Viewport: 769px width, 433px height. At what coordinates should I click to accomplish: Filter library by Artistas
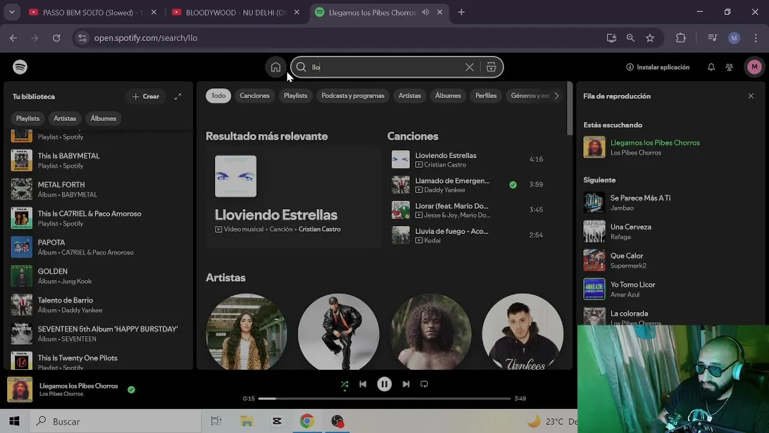(65, 118)
